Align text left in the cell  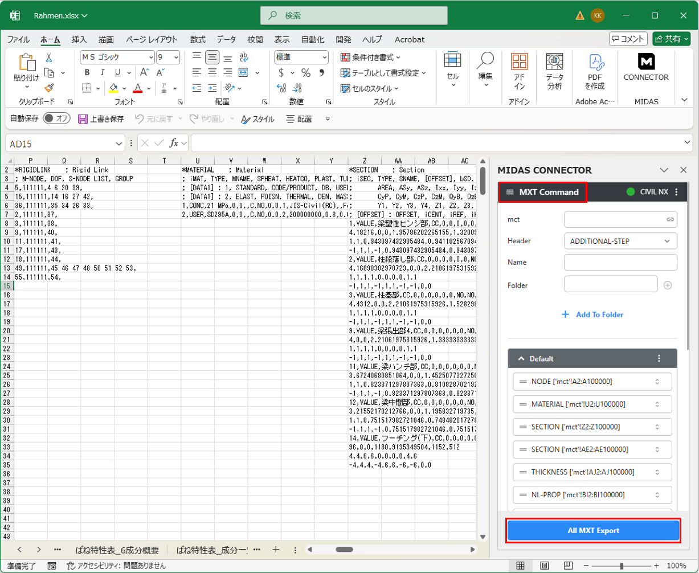point(197,73)
